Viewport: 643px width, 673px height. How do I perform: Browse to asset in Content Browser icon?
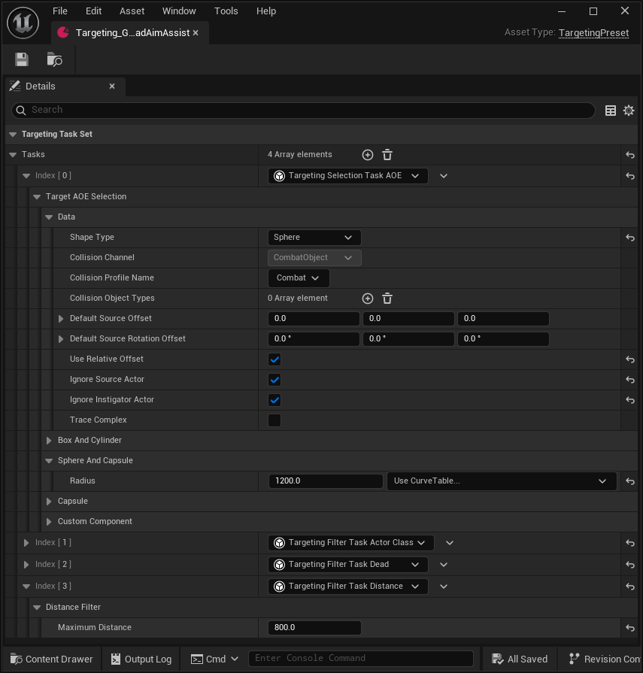click(54, 59)
